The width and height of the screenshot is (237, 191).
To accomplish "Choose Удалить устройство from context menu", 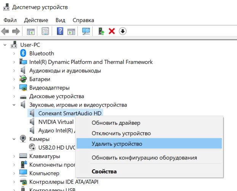I will pyautogui.click(x=149, y=143).
